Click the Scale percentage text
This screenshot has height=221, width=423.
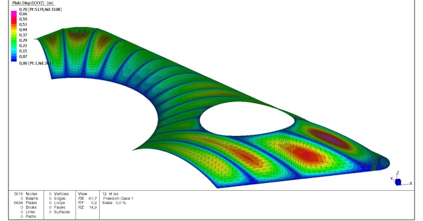point(114,203)
